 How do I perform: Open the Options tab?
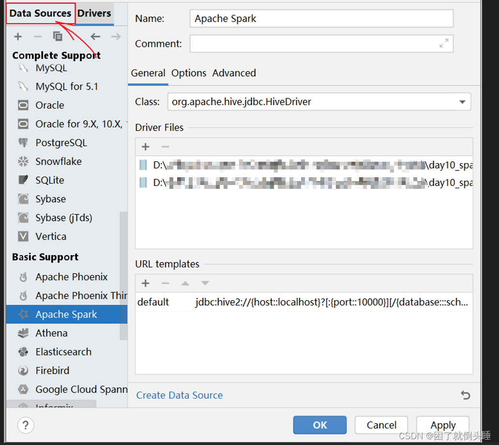pyautogui.click(x=188, y=73)
